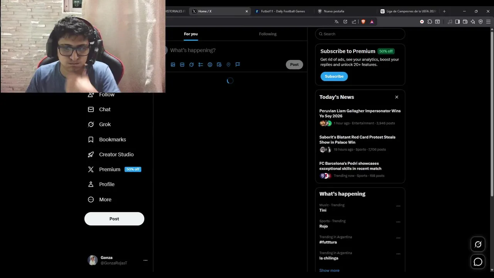
Task: Open the emoji picker in composer
Action: 210,64
